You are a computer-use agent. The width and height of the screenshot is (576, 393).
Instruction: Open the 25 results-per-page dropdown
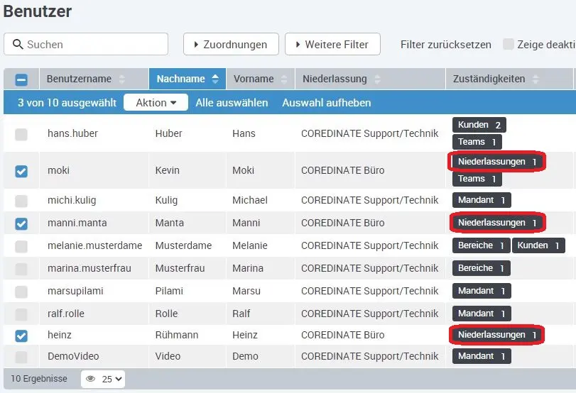tap(112, 379)
